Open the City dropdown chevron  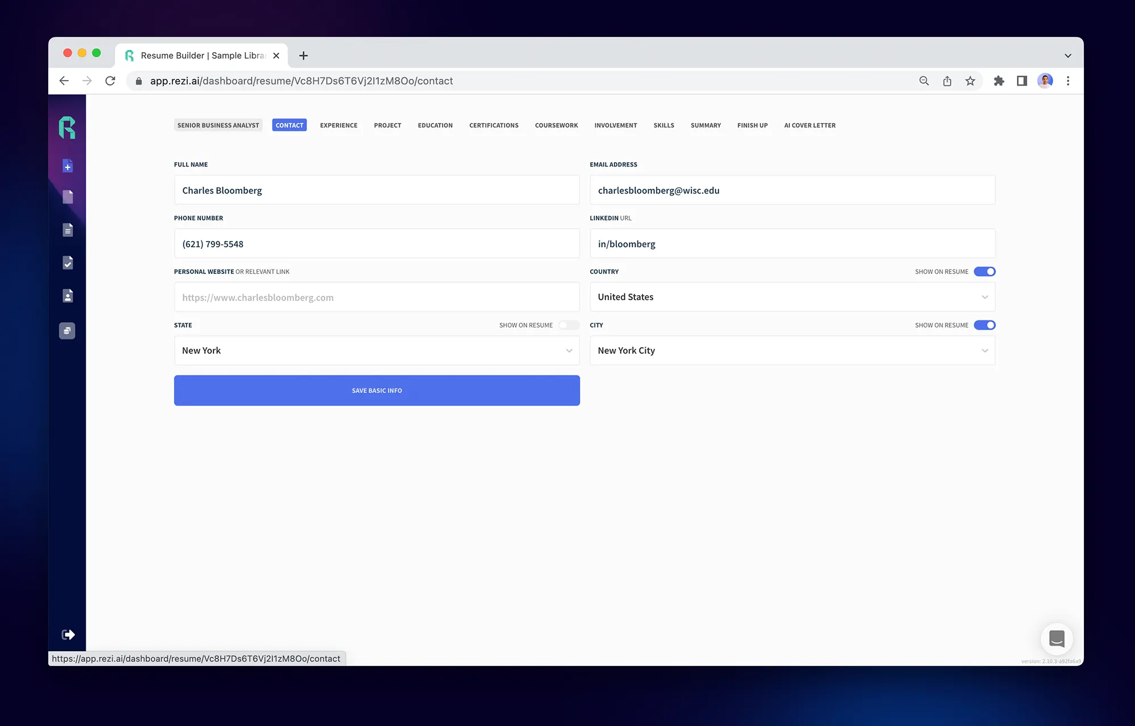tap(984, 351)
